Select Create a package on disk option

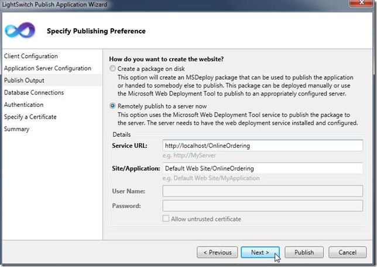pyautogui.click(x=112, y=69)
